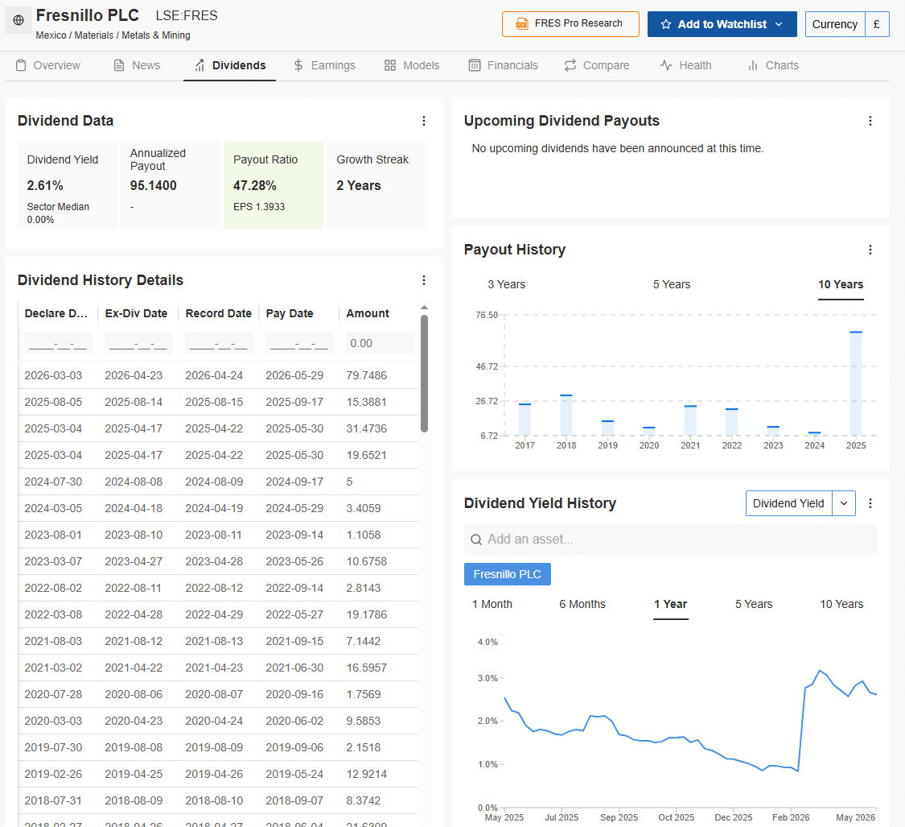Select the Dividends tab
This screenshot has width=905, height=827.
pyautogui.click(x=230, y=65)
